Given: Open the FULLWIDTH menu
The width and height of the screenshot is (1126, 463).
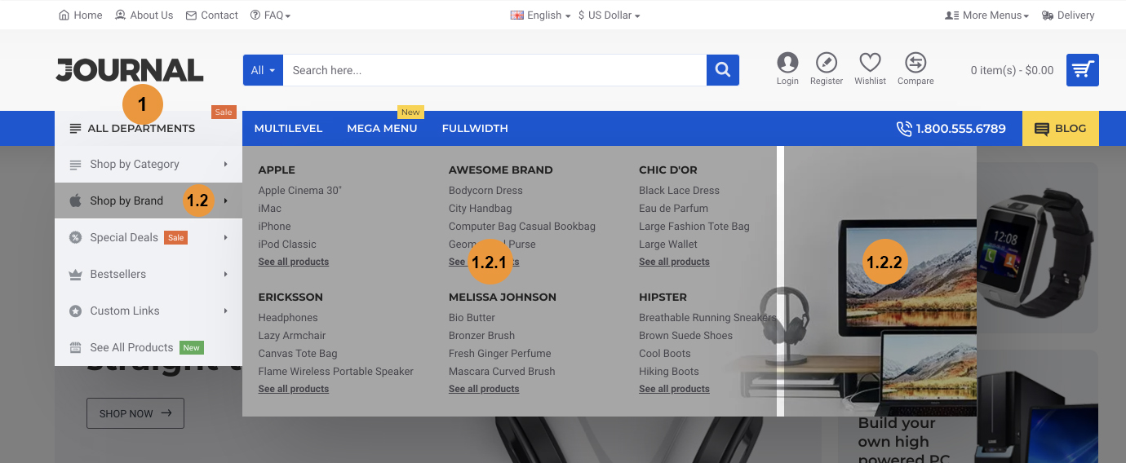Looking at the screenshot, I should (475, 129).
